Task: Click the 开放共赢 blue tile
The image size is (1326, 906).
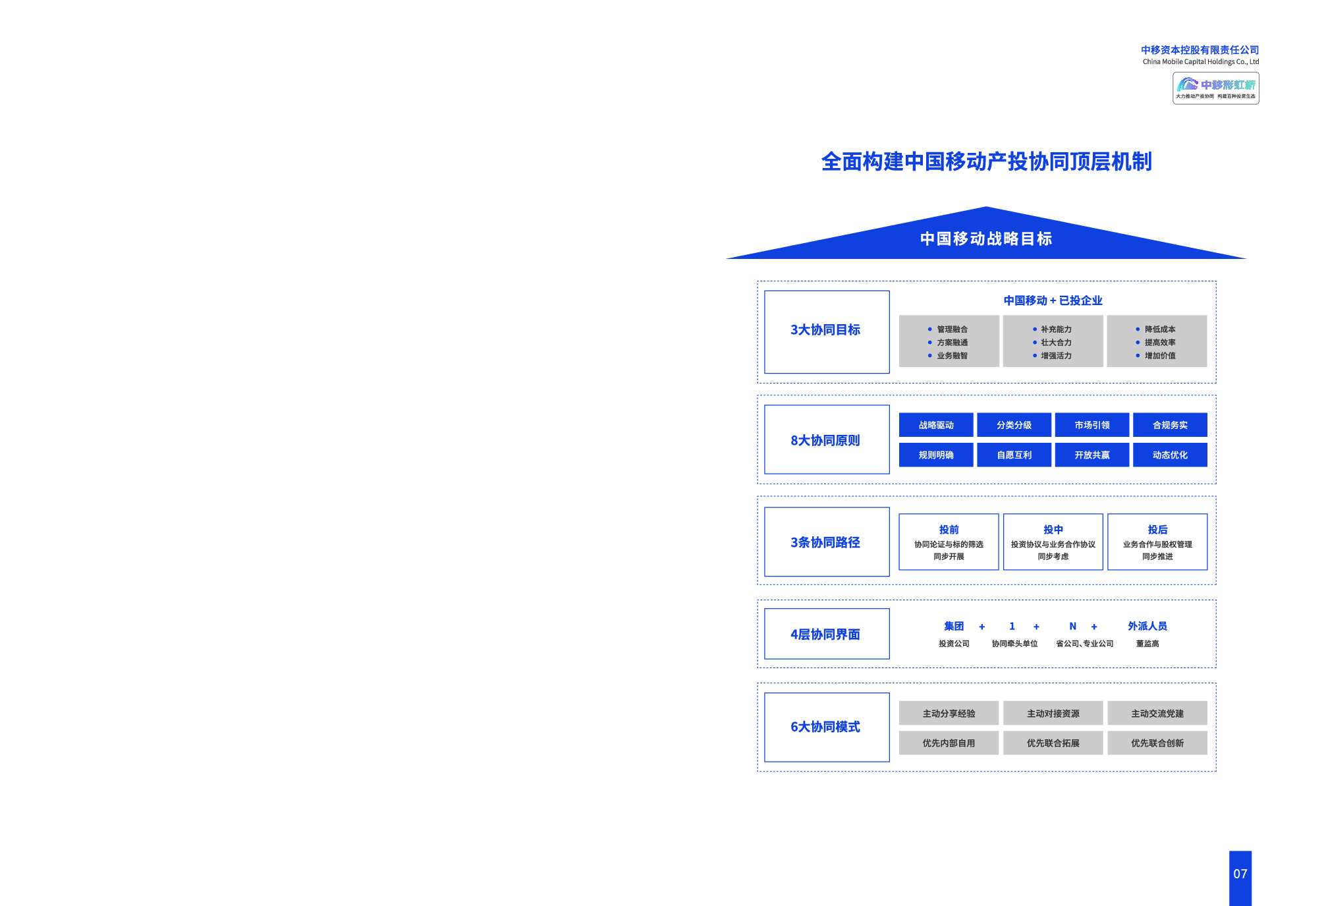Action: tap(1092, 455)
